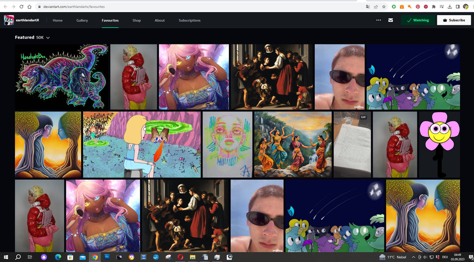Adjust volume via the taskbar speaker icon
Viewport: 474px width, 262px height.
tap(425, 257)
